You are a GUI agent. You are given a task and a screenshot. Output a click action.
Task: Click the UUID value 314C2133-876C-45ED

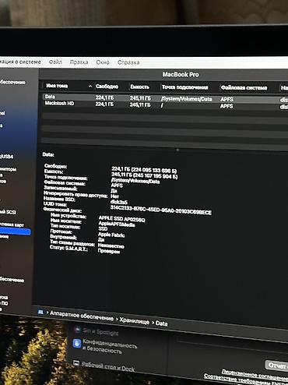[161, 210]
